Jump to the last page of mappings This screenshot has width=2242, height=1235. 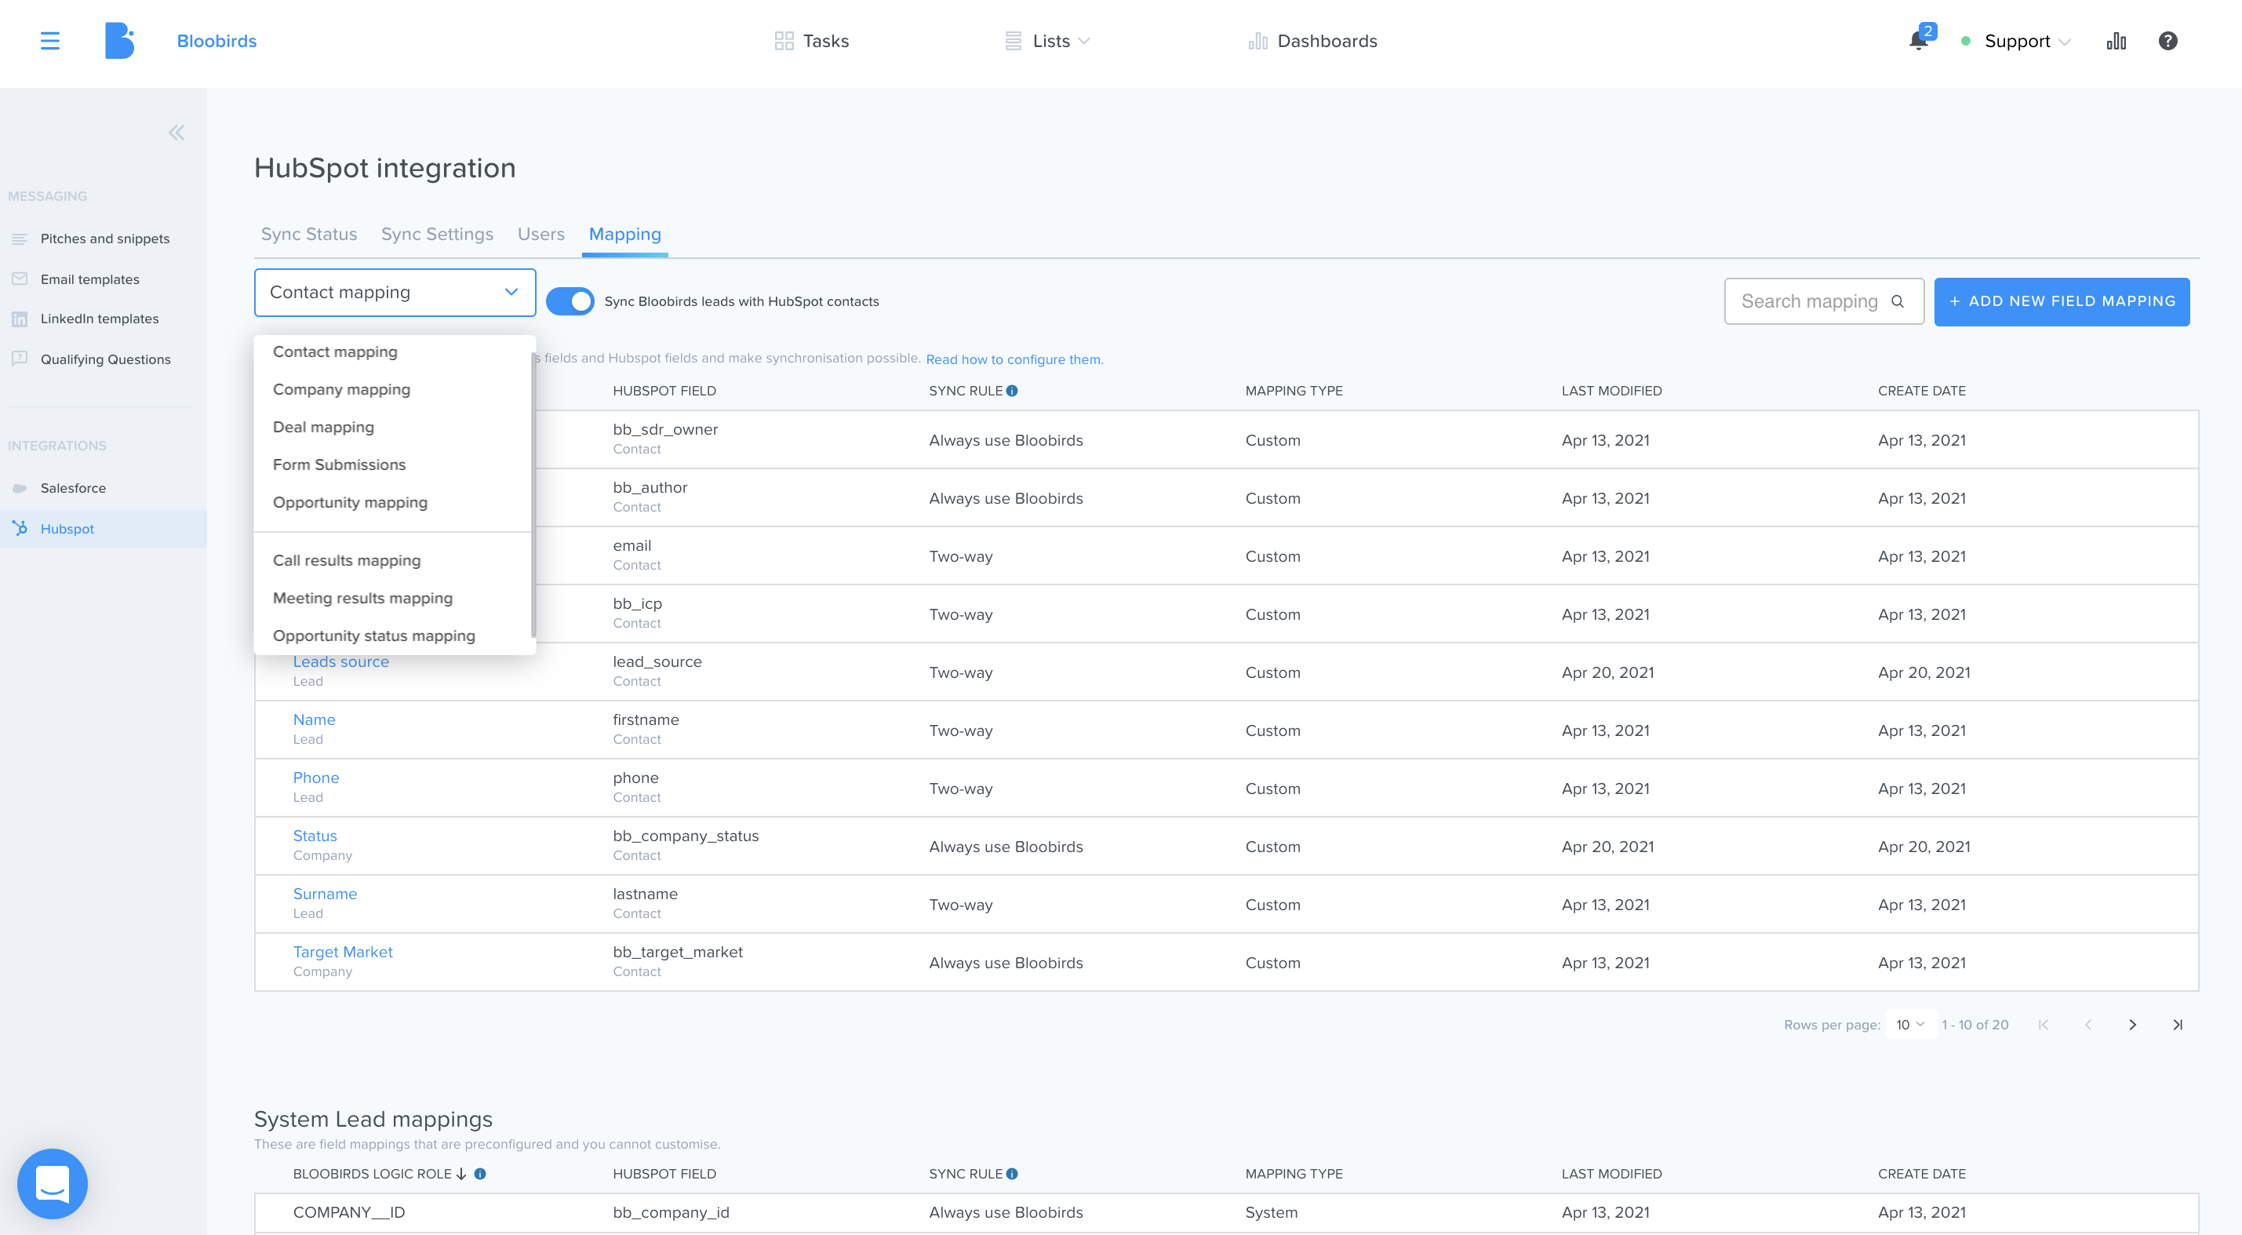(2178, 1025)
